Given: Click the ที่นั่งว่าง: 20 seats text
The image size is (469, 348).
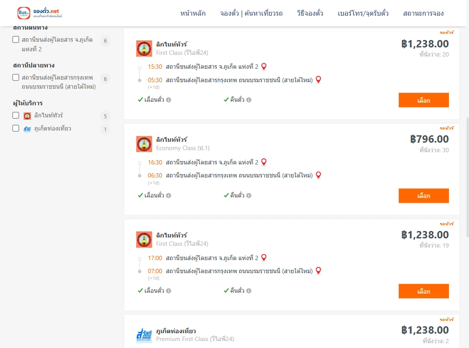Looking at the screenshot, I should 434,54.
